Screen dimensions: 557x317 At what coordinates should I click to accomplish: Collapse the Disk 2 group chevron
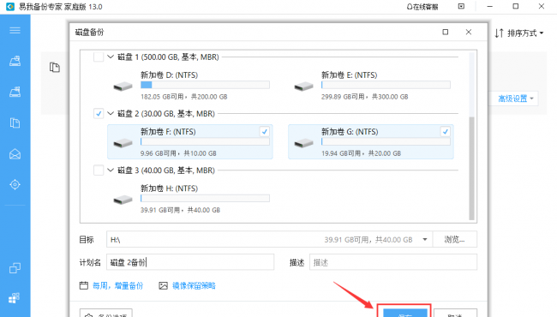pyautogui.click(x=111, y=114)
